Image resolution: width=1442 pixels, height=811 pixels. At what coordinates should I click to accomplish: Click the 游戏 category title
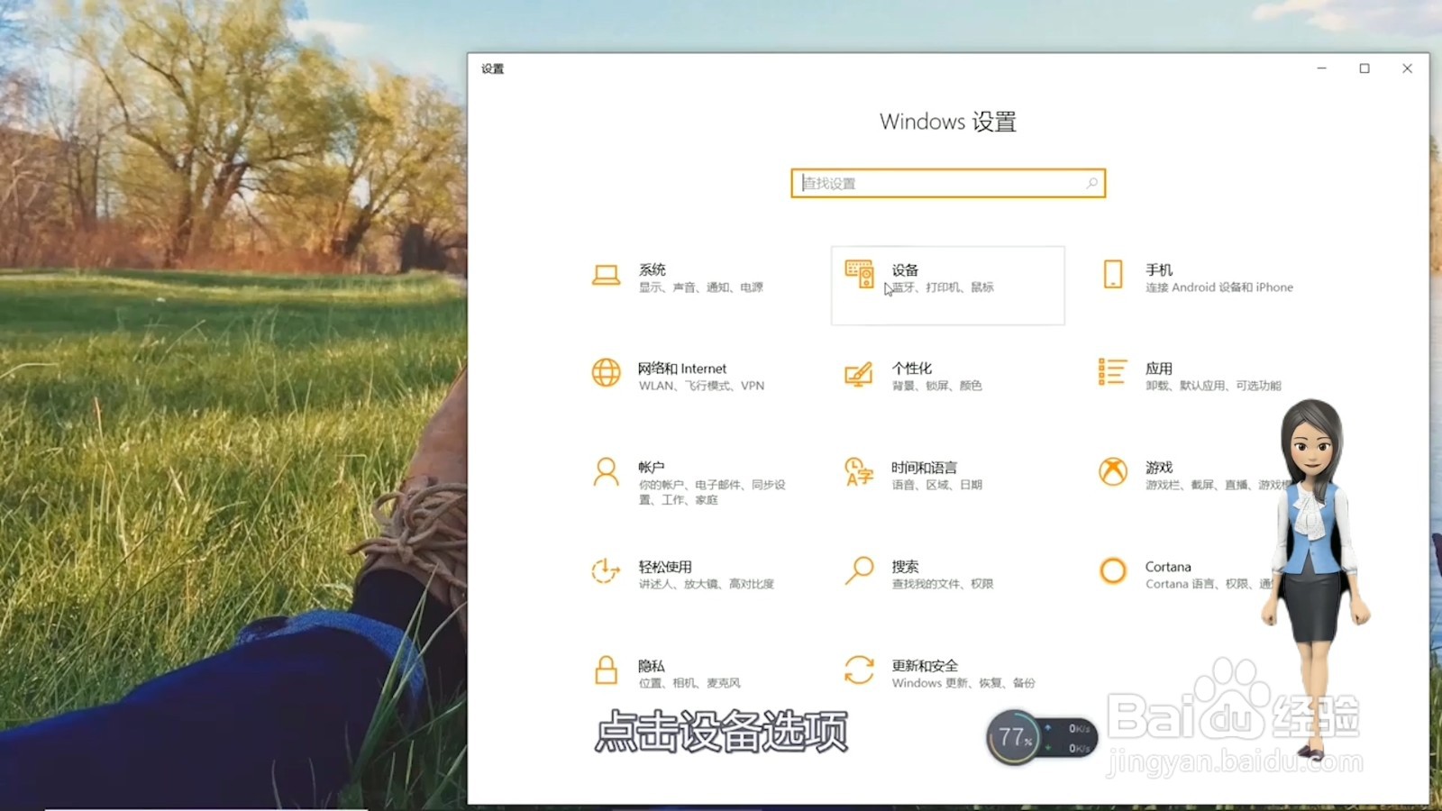[1159, 468]
